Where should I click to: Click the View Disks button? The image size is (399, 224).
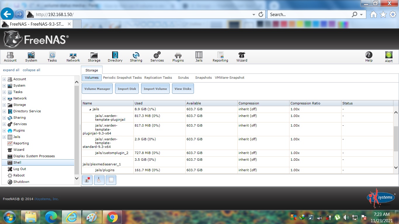(x=183, y=89)
